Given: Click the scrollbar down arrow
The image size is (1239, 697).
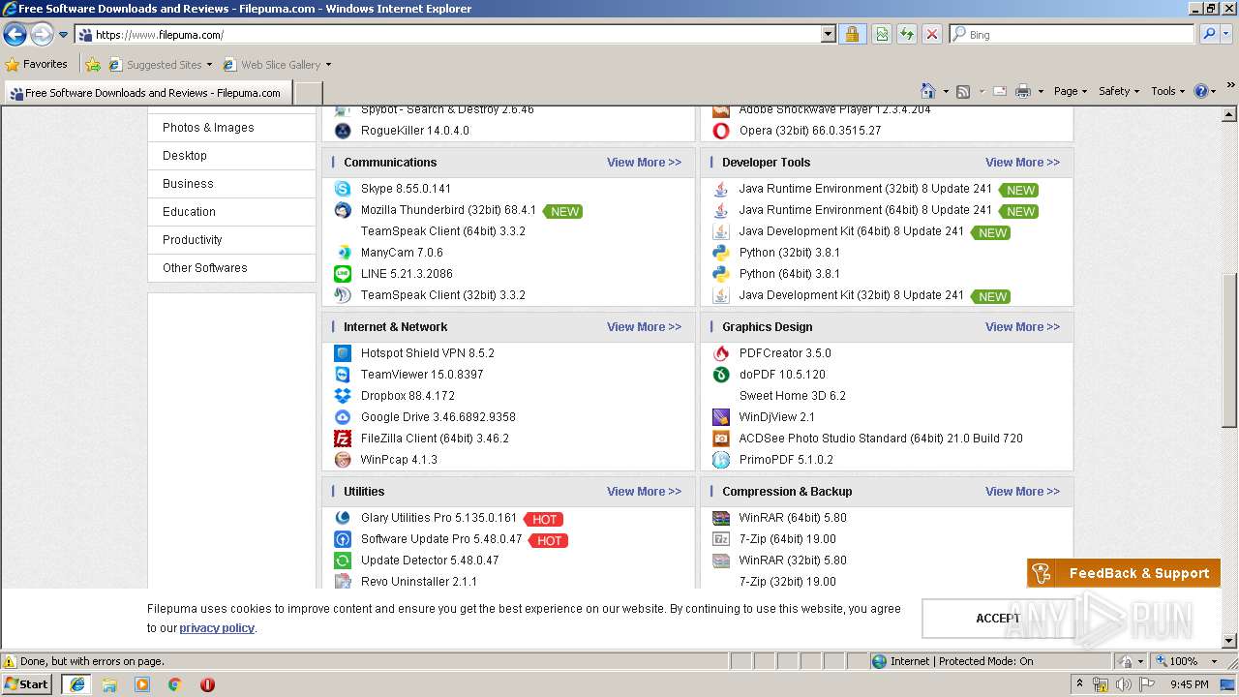Looking at the screenshot, I should point(1229,640).
